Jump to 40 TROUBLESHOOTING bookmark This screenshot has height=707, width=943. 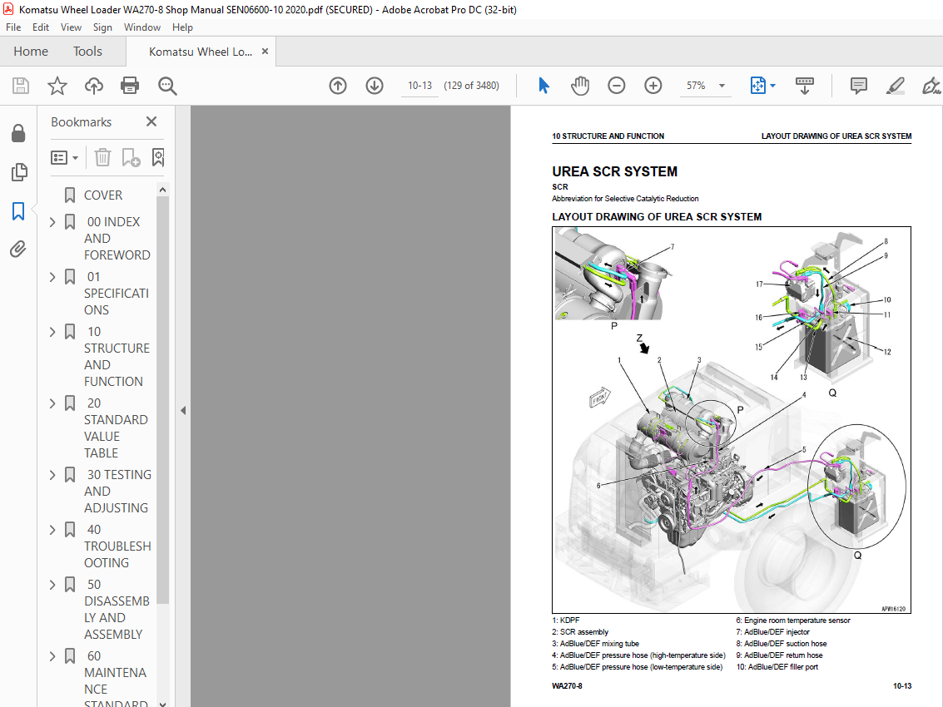coord(117,546)
